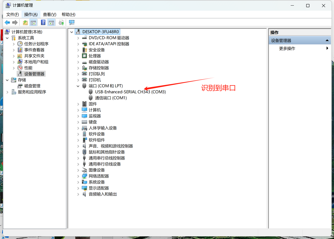This screenshot has width=334, height=239.
Task: Click the 事件查看器 icon in the tree
Action: pyautogui.click(x=20, y=50)
